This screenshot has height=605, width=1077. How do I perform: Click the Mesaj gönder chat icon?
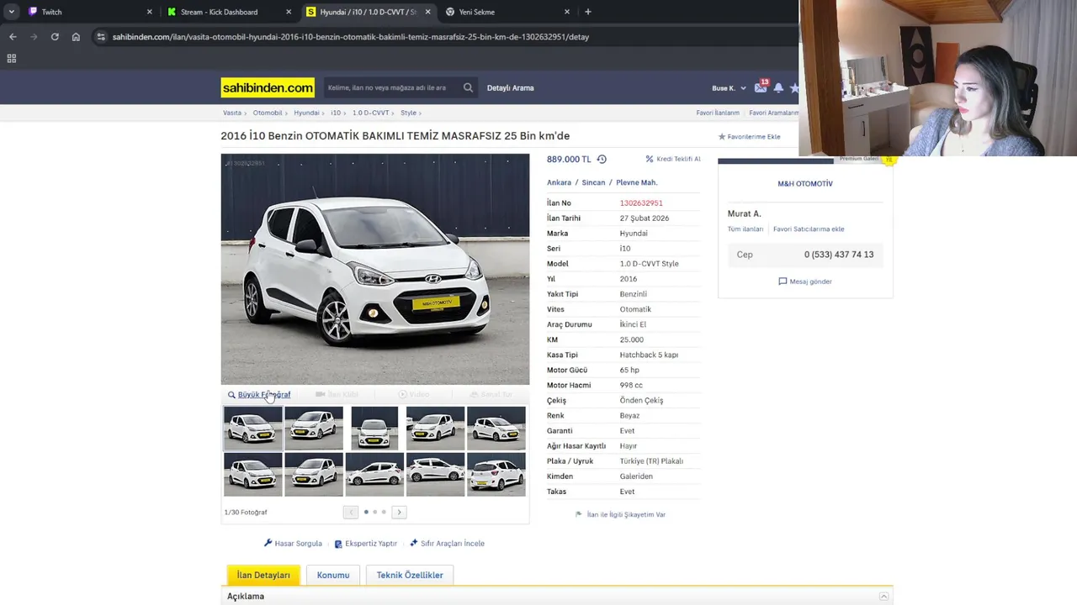(783, 281)
